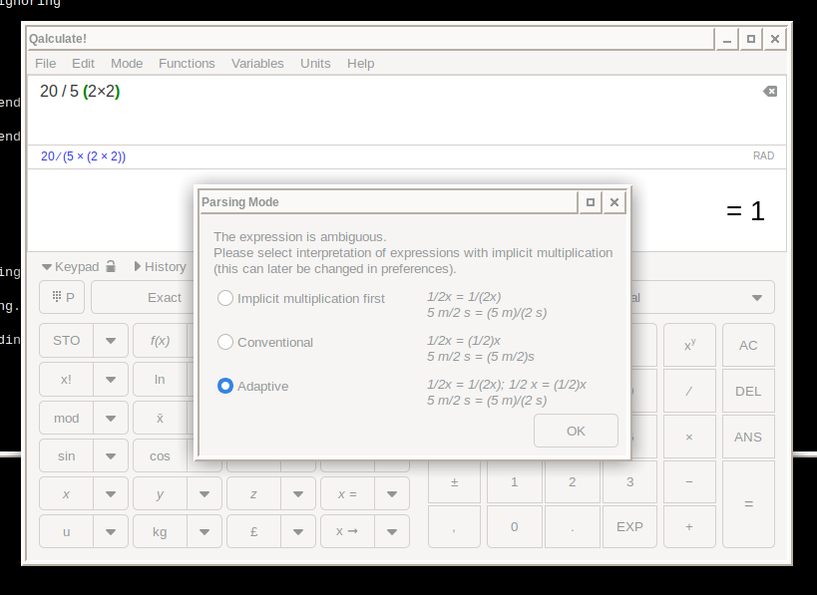Click the ln logarithm button
This screenshot has width=817, height=595.
160,380
